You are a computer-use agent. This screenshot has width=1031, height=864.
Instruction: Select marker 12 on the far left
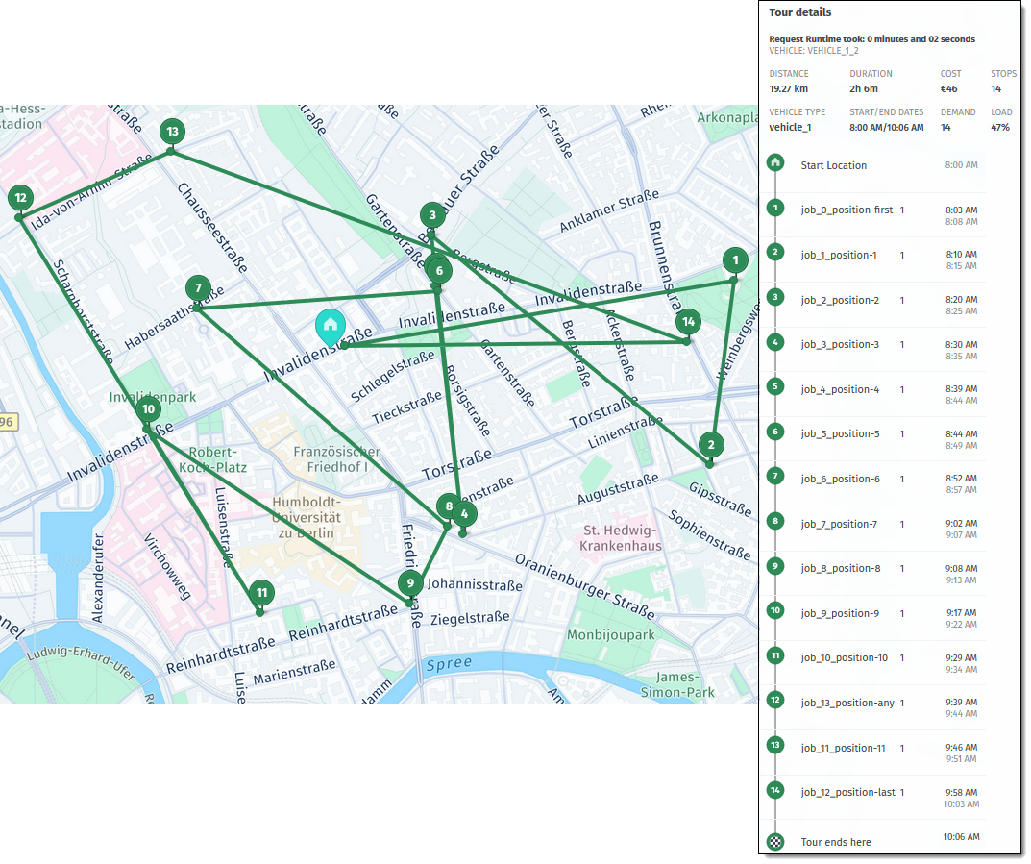tap(20, 197)
